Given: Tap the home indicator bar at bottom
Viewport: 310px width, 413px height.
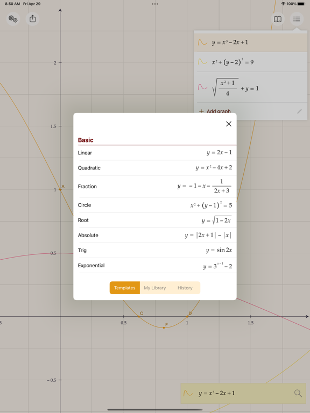Looking at the screenshot, I should pos(155,410).
